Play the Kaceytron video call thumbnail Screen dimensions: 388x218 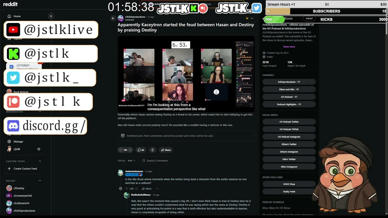(186, 74)
